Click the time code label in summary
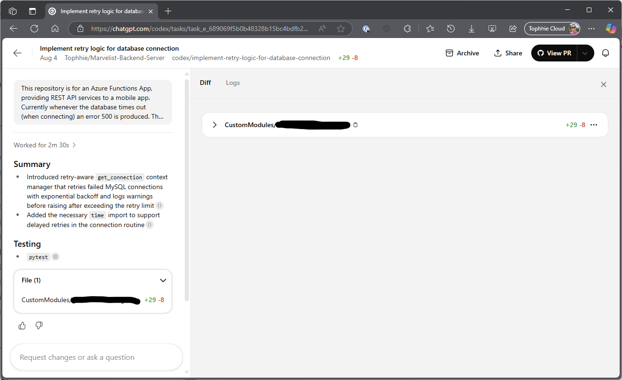Viewport: 622px width, 380px height. click(x=98, y=215)
